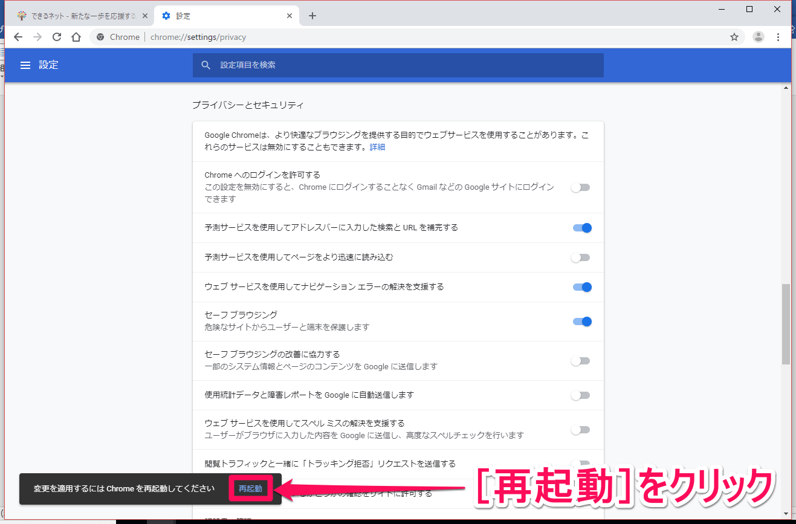
Task: Enable セーフ ブラウジングの改善に協力する toggle
Action: click(x=581, y=361)
